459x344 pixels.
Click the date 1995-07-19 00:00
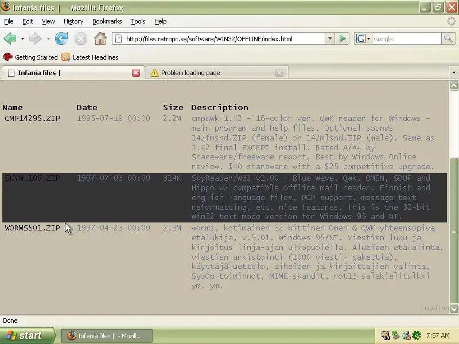113,119
